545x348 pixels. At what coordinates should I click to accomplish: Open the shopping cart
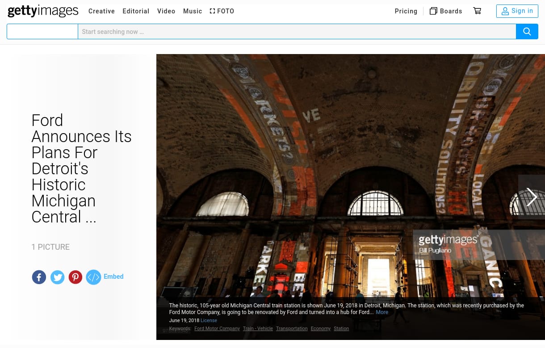pos(477,11)
